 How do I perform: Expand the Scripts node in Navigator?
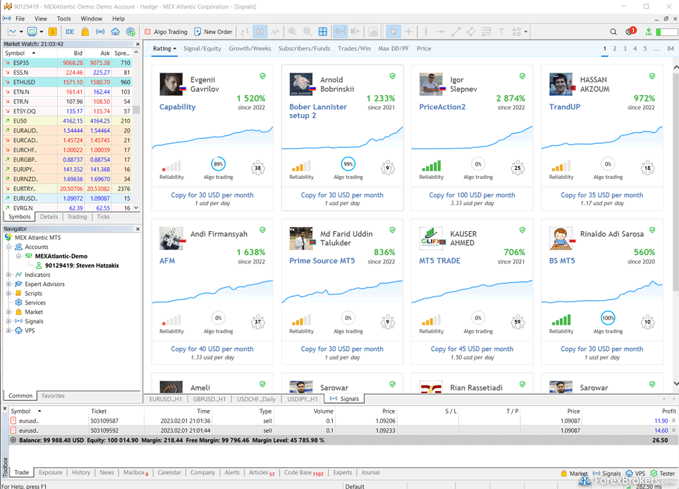pyautogui.click(x=8, y=293)
